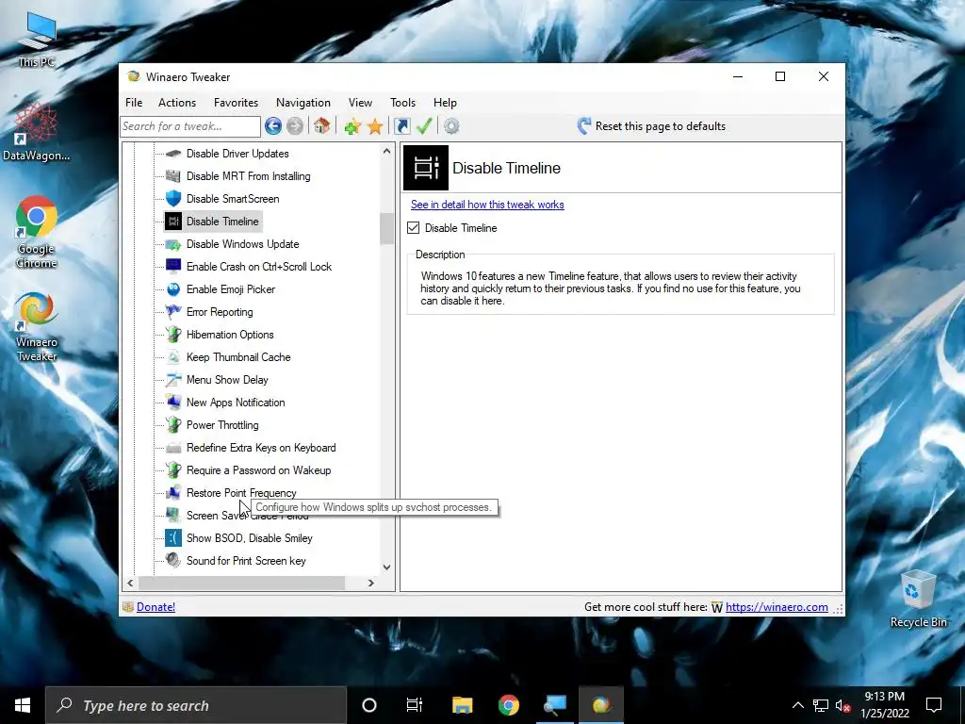965x724 pixels.
Task: Open the https://winaero.com link
Action: [777, 607]
